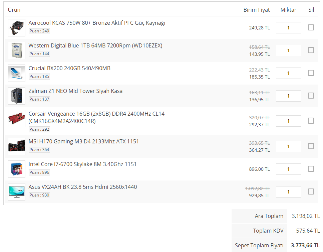Focus the quantity field for Intel Core i7-6700
The width and height of the screenshot is (323, 252).
pos(288,169)
